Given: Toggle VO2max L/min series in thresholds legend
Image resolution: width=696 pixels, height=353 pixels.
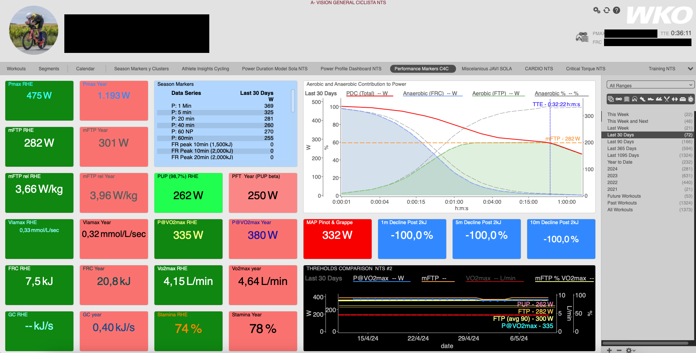Looking at the screenshot, I should 495,279.
